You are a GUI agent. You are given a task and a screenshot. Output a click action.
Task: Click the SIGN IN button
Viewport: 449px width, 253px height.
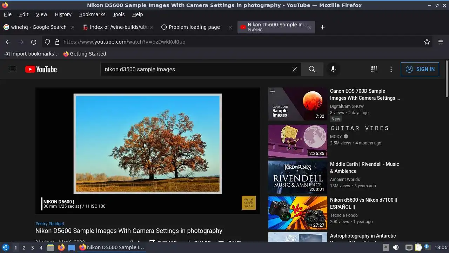(x=420, y=69)
